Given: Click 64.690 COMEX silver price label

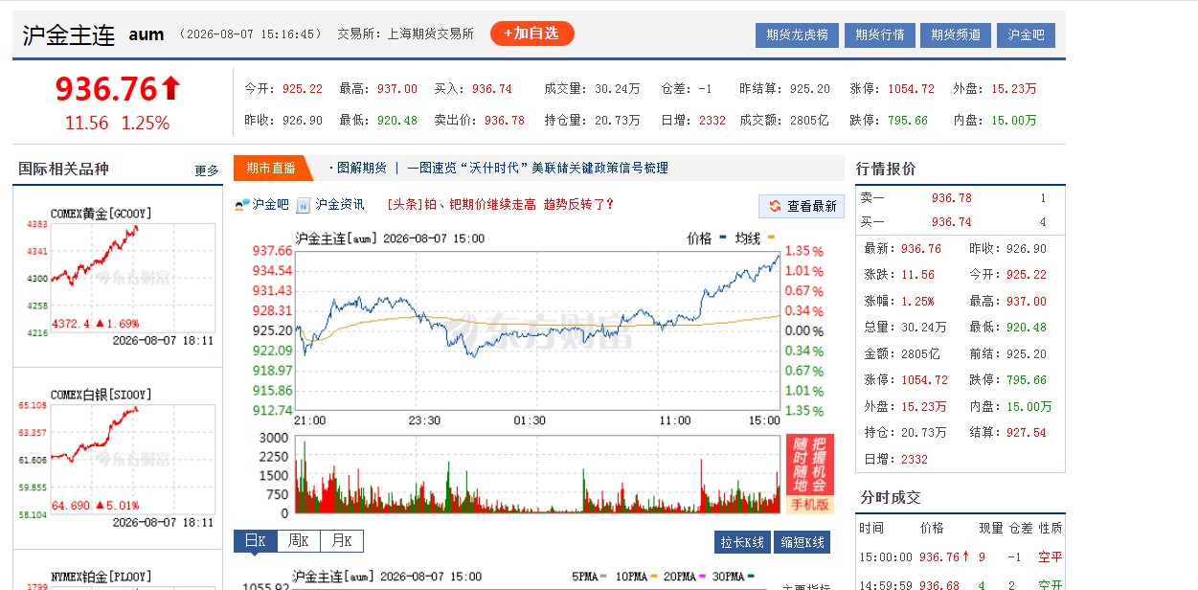Looking at the screenshot, I should click(x=70, y=505).
